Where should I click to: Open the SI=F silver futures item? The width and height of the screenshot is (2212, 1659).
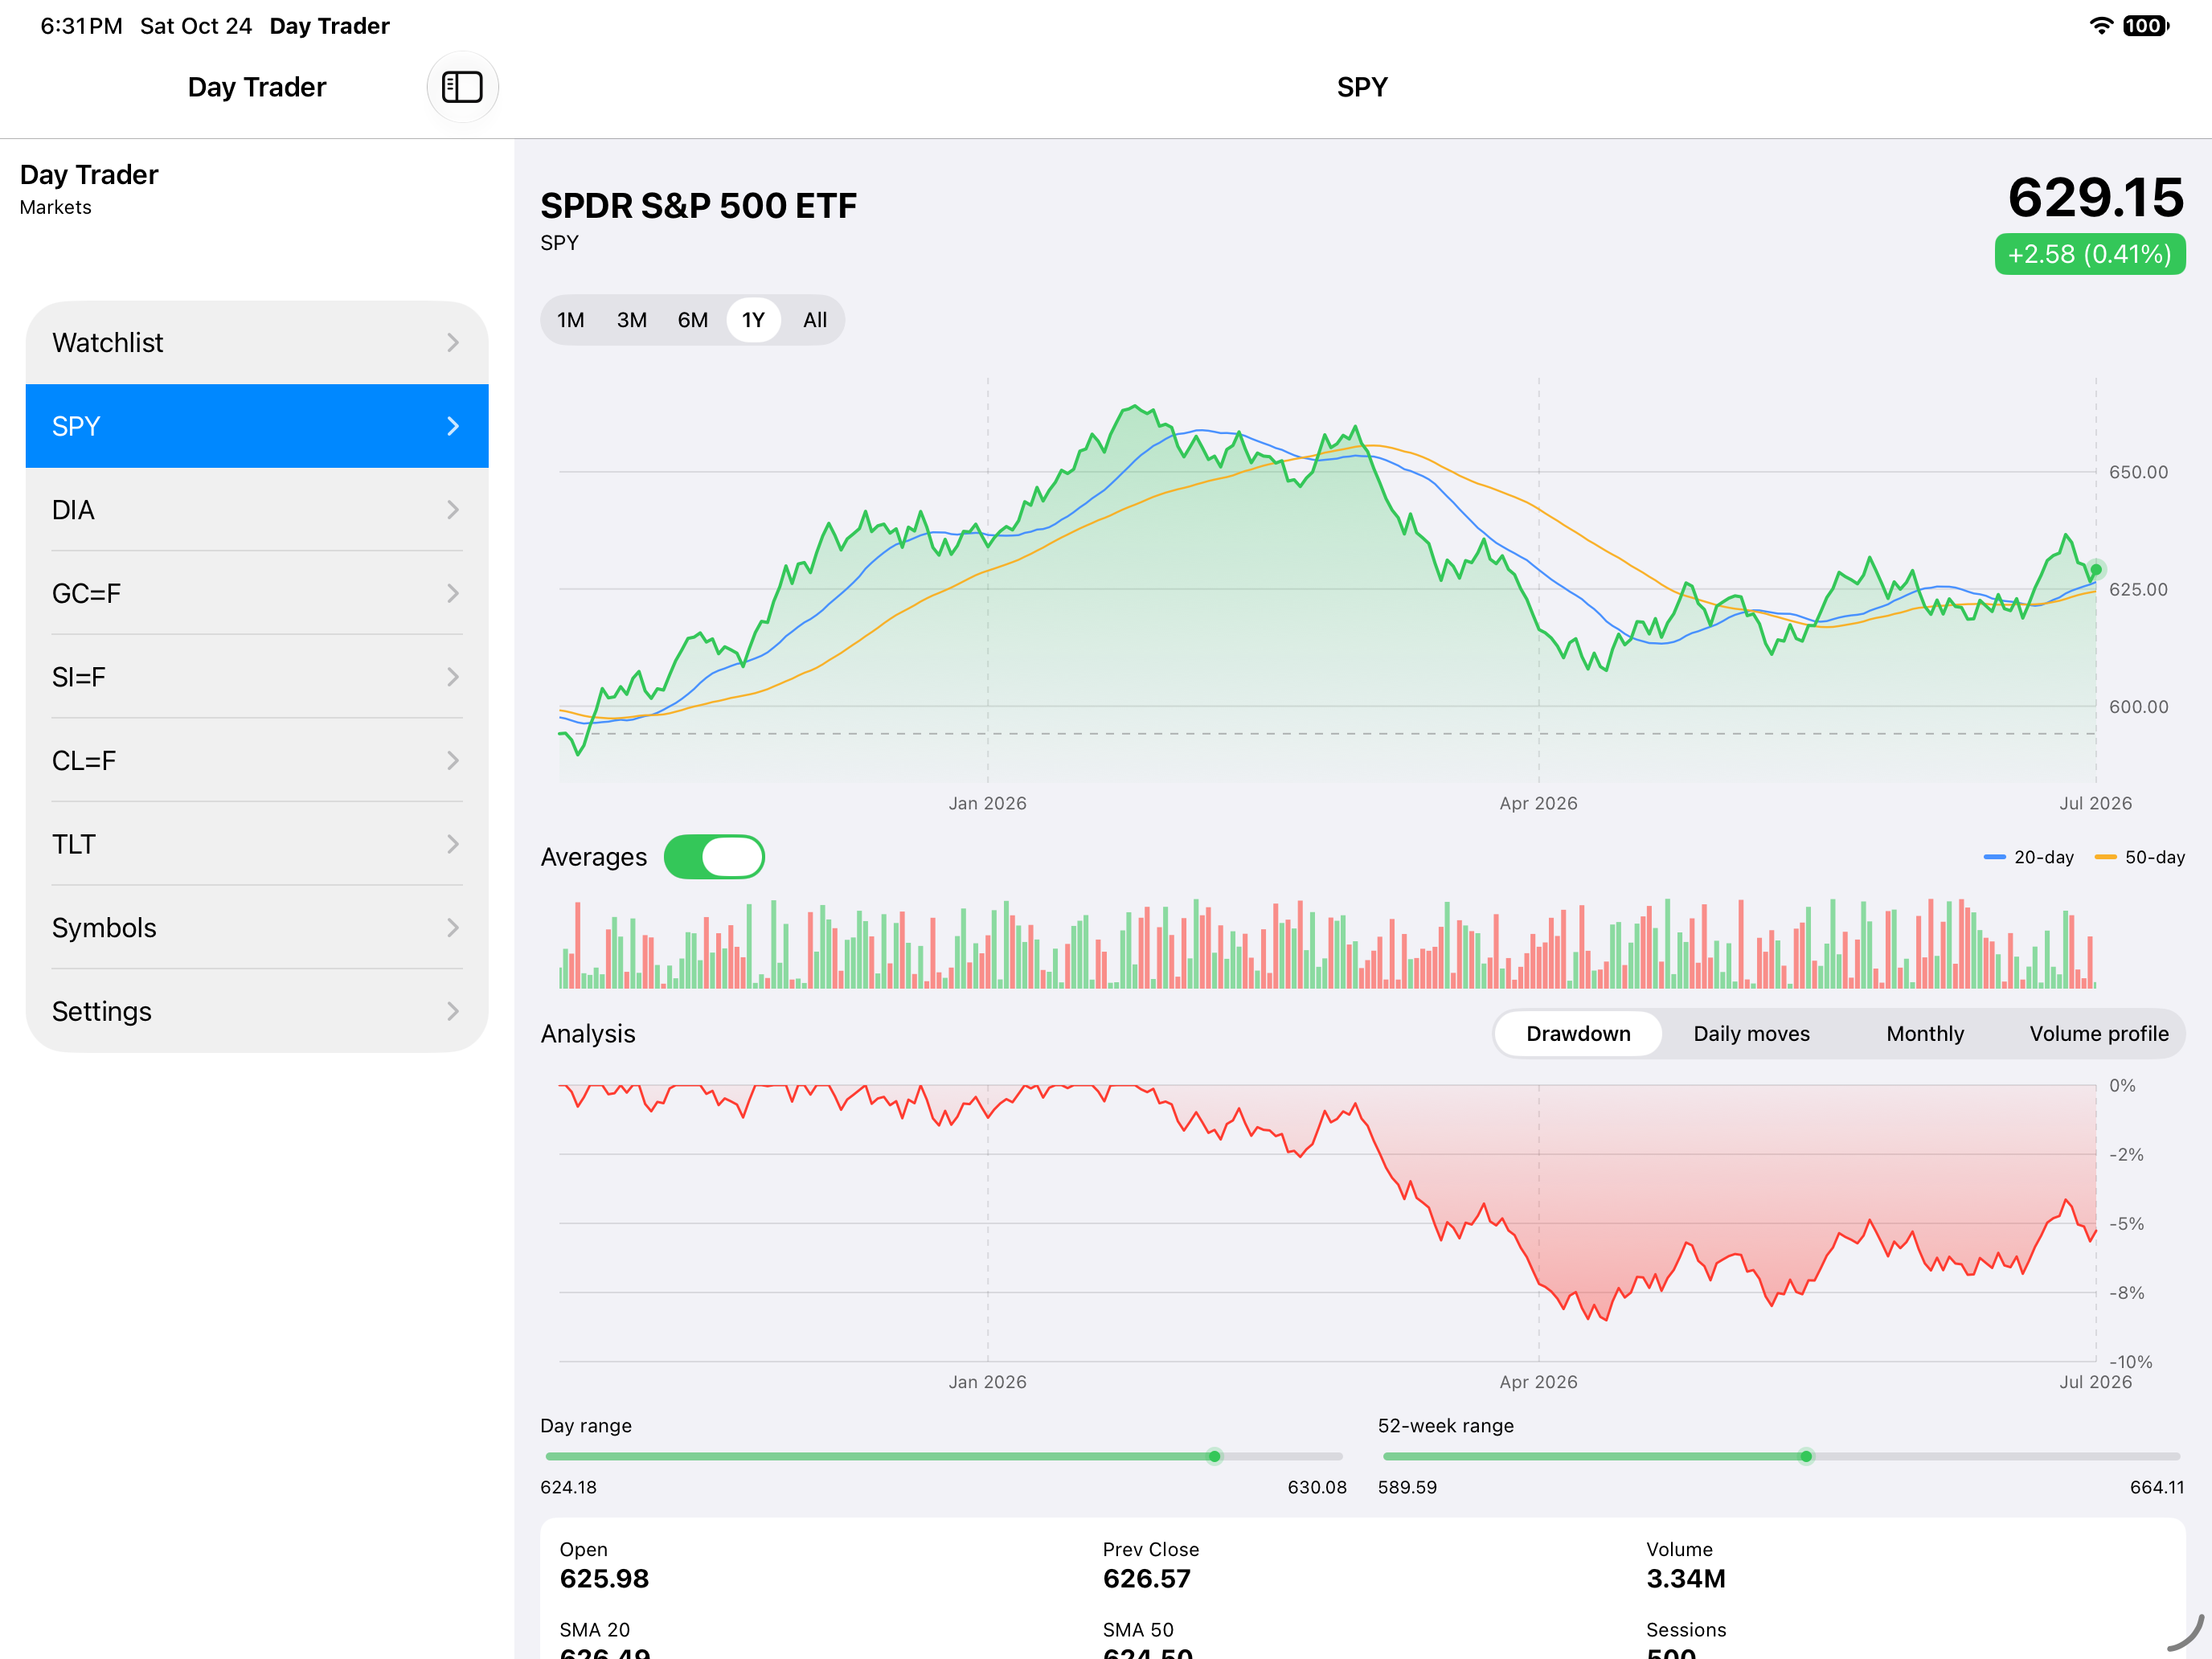coord(257,677)
